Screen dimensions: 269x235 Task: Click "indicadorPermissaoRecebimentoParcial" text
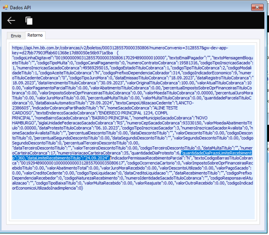[147, 158]
